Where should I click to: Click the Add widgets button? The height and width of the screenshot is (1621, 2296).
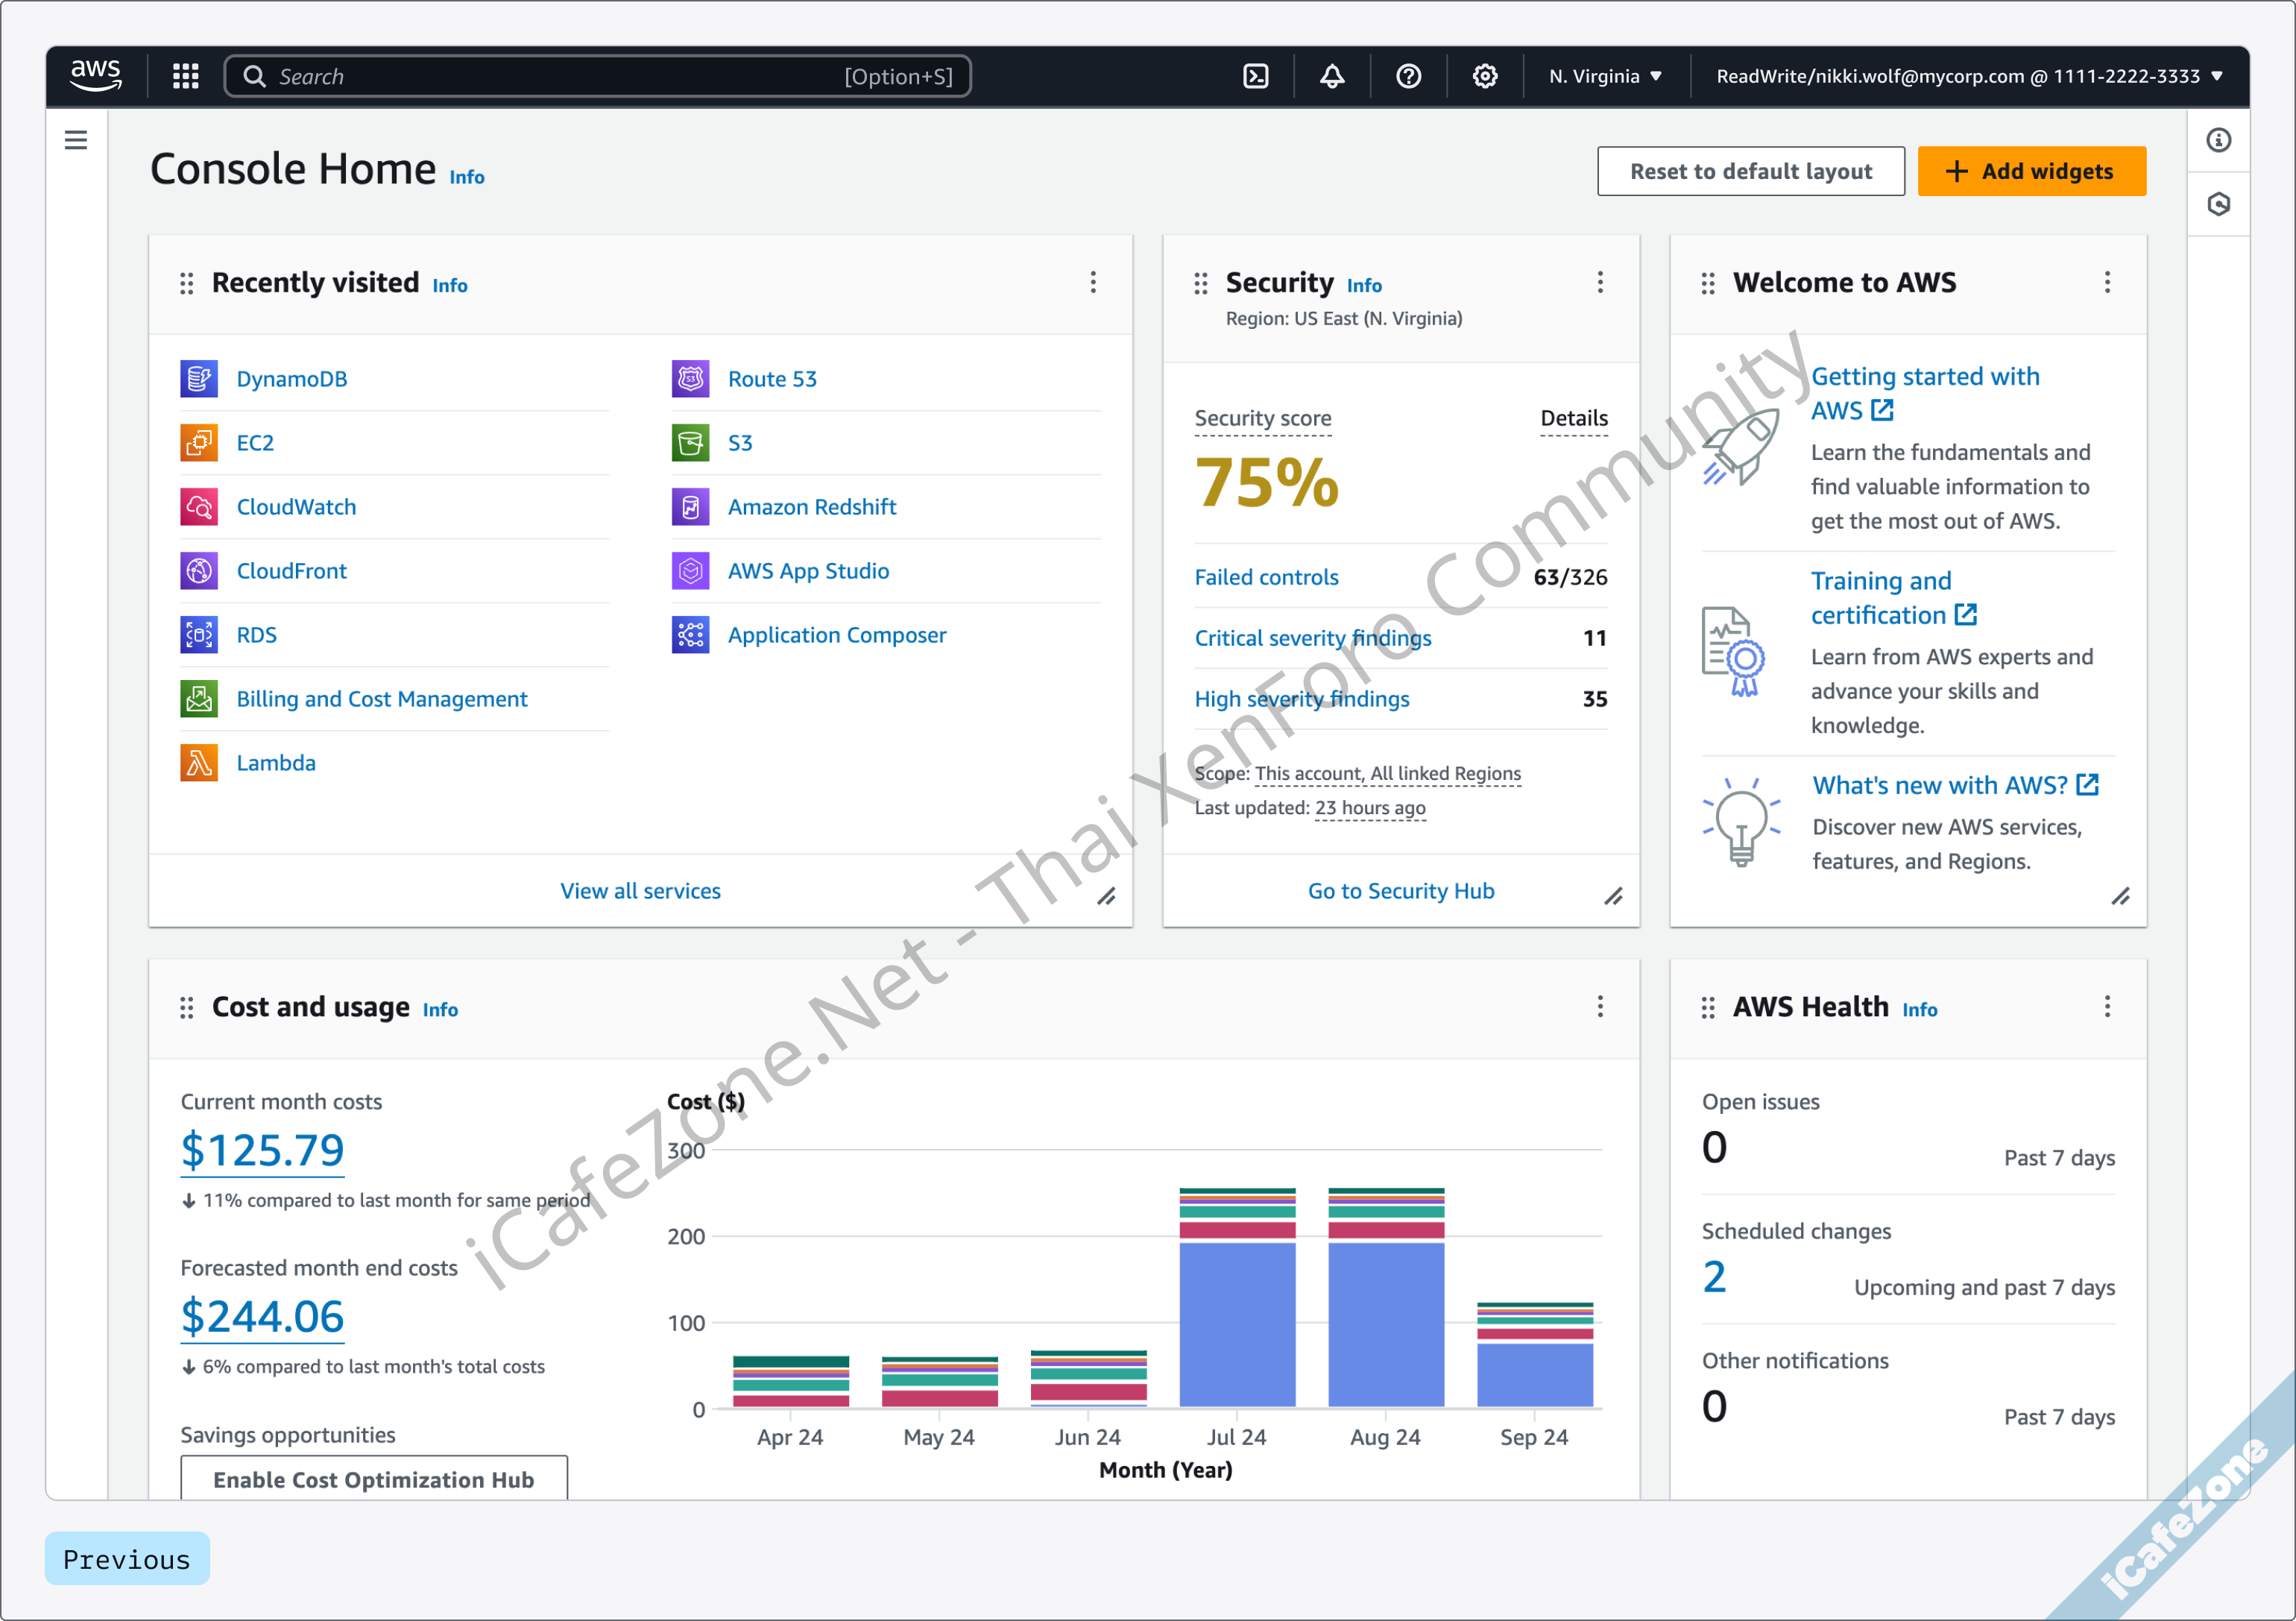pos(2031,171)
